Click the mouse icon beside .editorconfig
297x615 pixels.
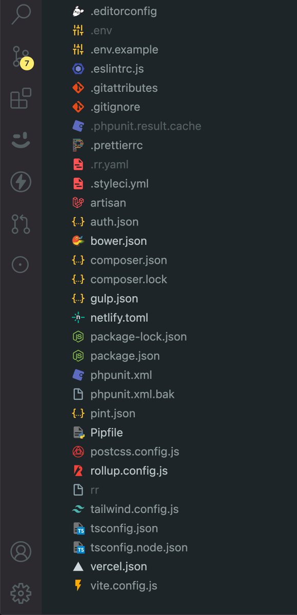point(78,11)
